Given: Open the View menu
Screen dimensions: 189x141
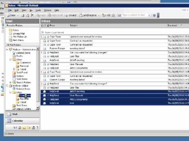Looking at the screenshot, I should click(x=24, y=10).
